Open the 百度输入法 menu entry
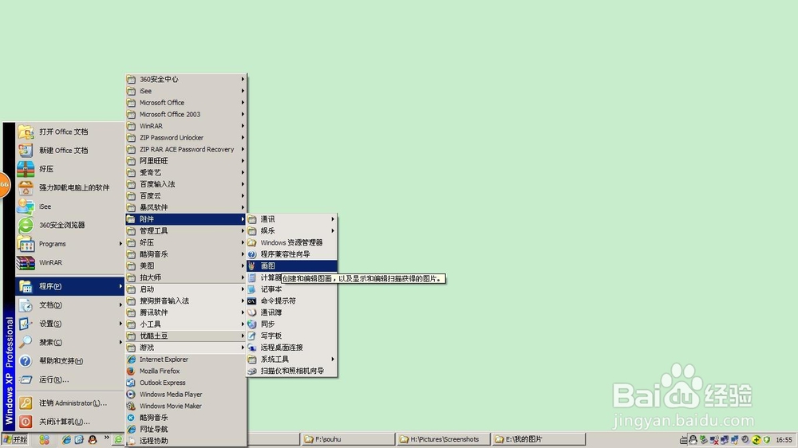Image resolution: width=798 pixels, height=448 pixels. tap(186, 184)
